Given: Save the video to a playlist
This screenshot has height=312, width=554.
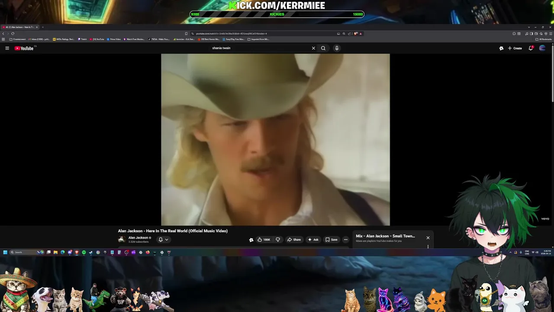Looking at the screenshot, I should tap(332, 240).
